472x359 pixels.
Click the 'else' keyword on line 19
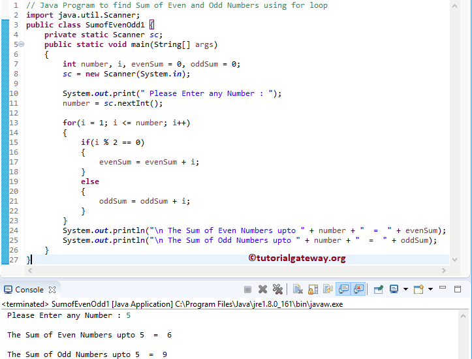[90, 181]
